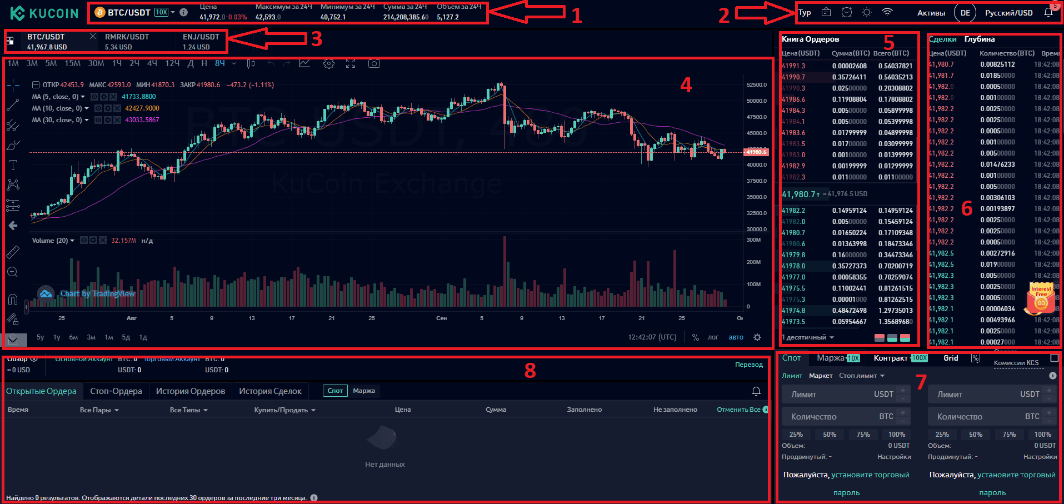This screenshot has width=1064, height=504.
Task: Open the Volume (20) indicator dropdown
Action: coord(72,241)
